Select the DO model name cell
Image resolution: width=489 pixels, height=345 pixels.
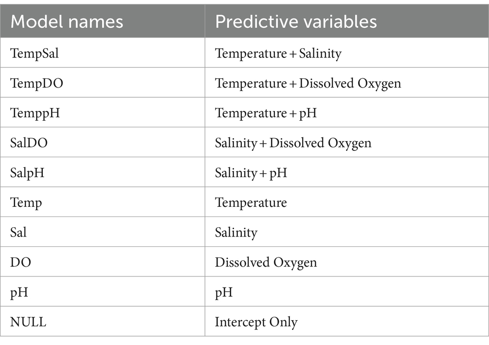coord(103,262)
